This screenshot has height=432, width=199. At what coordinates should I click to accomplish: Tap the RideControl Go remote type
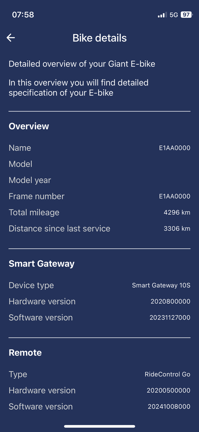(x=167, y=374)
